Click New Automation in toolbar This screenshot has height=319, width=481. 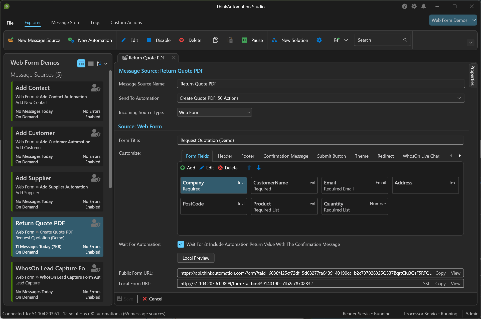pyautogui.click(x=90, y=40)
